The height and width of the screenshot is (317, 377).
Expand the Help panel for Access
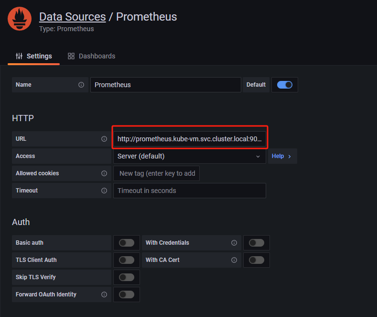click(282, 156)
